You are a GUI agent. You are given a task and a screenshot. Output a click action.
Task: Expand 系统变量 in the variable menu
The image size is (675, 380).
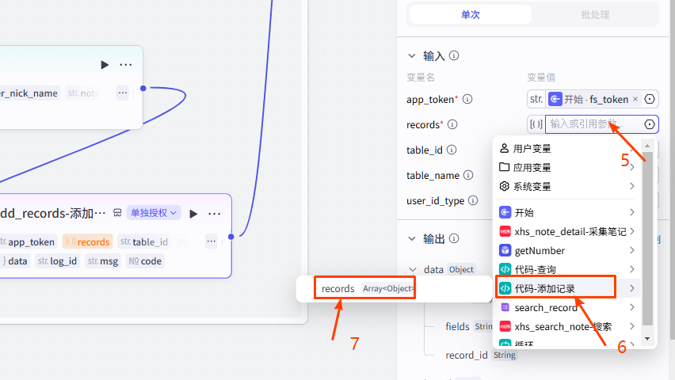(x=631, y=187)
